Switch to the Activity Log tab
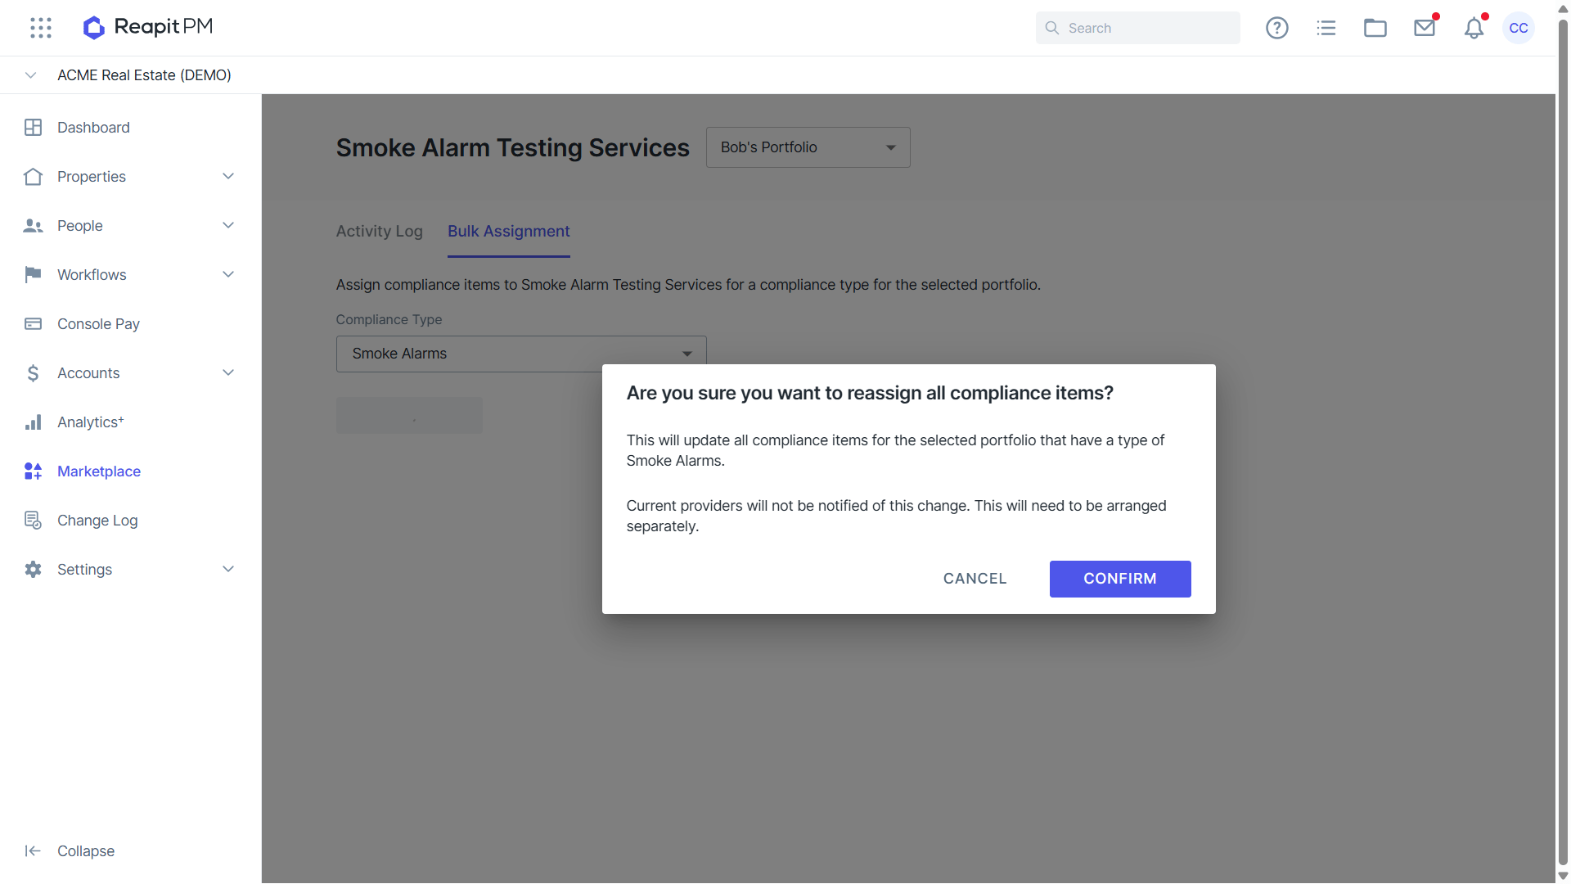The image size is (1571, 884). coord(380,232)
